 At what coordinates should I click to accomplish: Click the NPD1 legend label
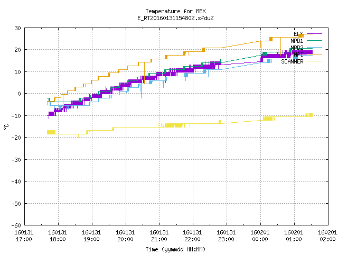pyautogui.click(x=297, y=41)
